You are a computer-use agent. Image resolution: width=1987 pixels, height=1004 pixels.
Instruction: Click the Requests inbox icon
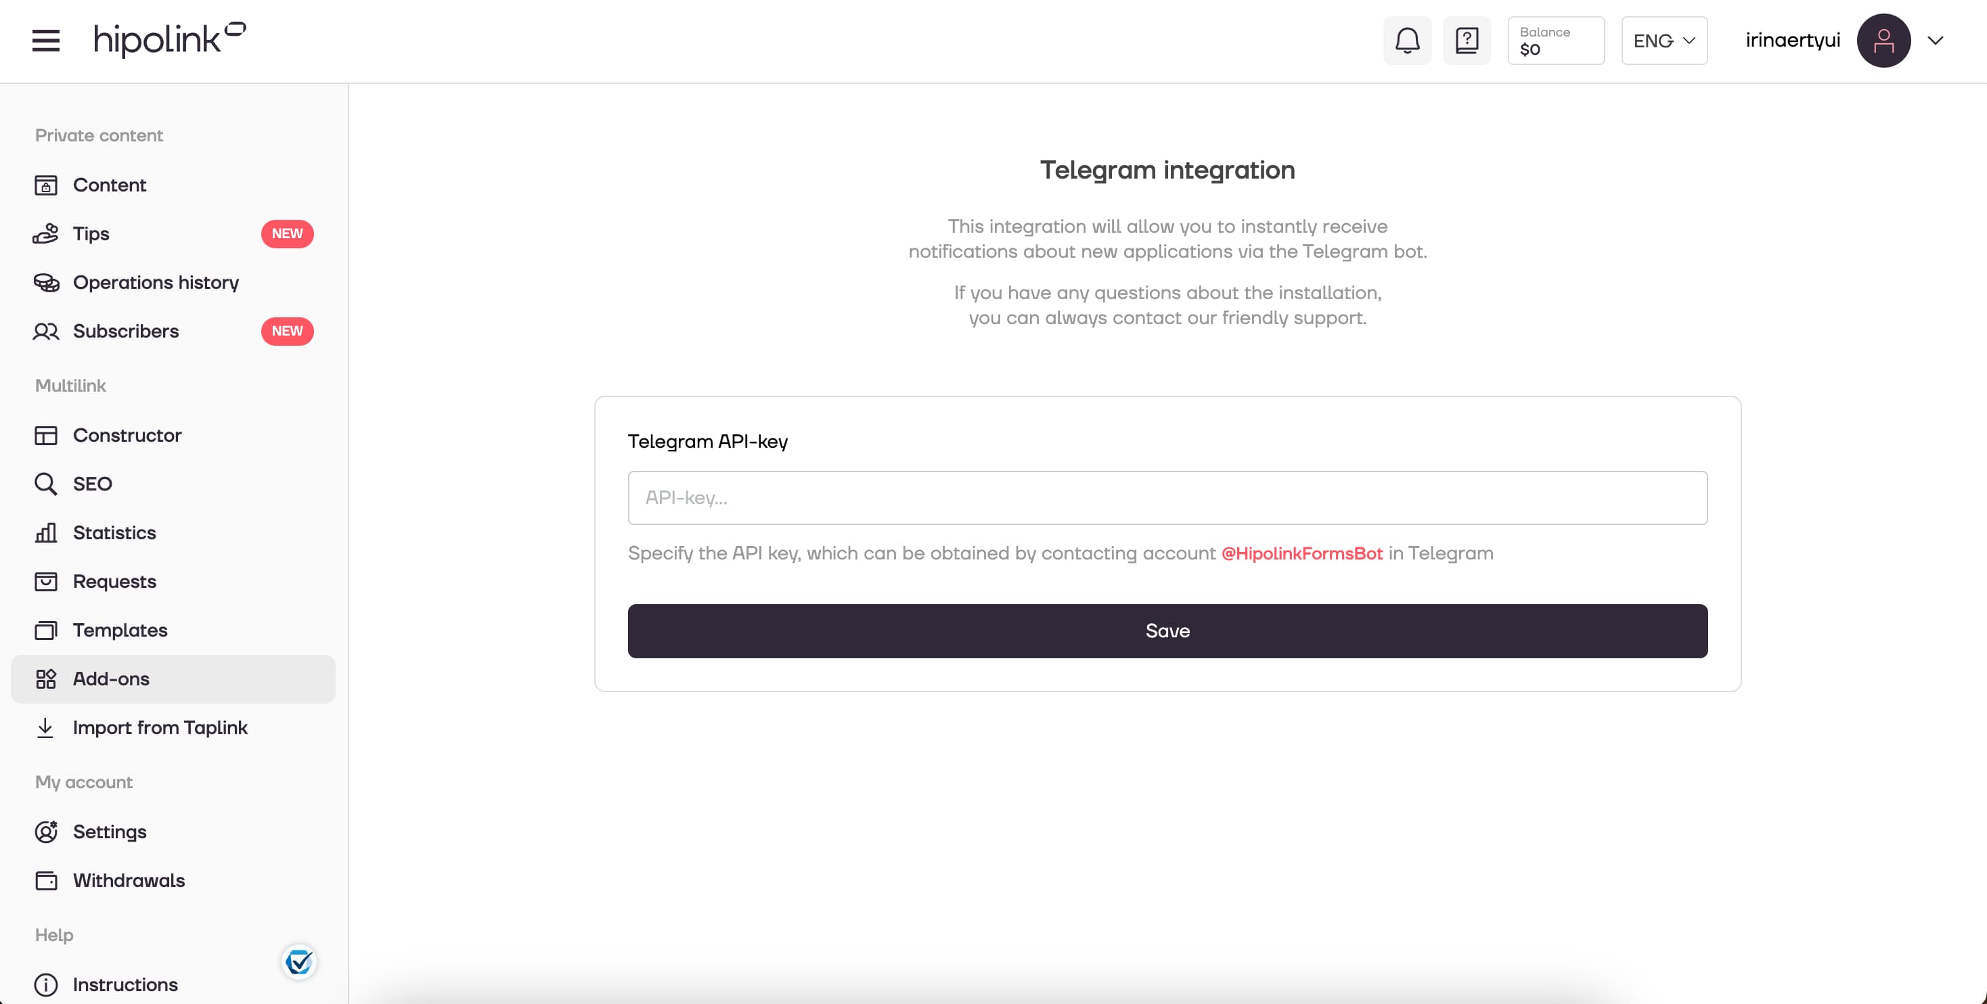[x=45, y=580]
